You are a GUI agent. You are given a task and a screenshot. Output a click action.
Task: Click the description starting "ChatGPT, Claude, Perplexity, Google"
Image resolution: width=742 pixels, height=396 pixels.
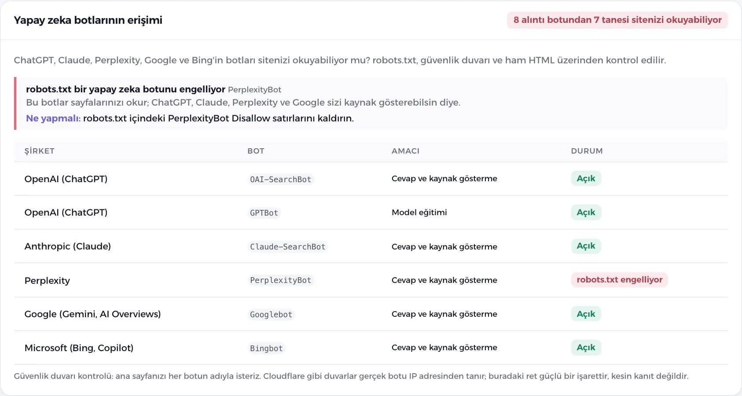click(340, 60)
